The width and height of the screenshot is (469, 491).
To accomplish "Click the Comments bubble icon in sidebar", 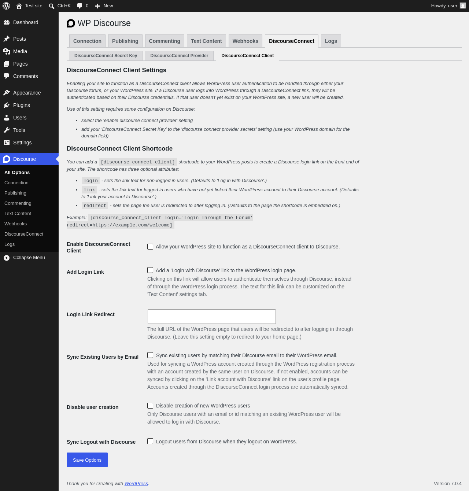I will click(7, 76).
